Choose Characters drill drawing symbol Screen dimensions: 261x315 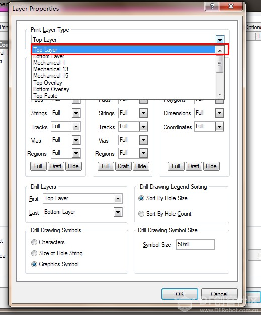pos(34,242)
